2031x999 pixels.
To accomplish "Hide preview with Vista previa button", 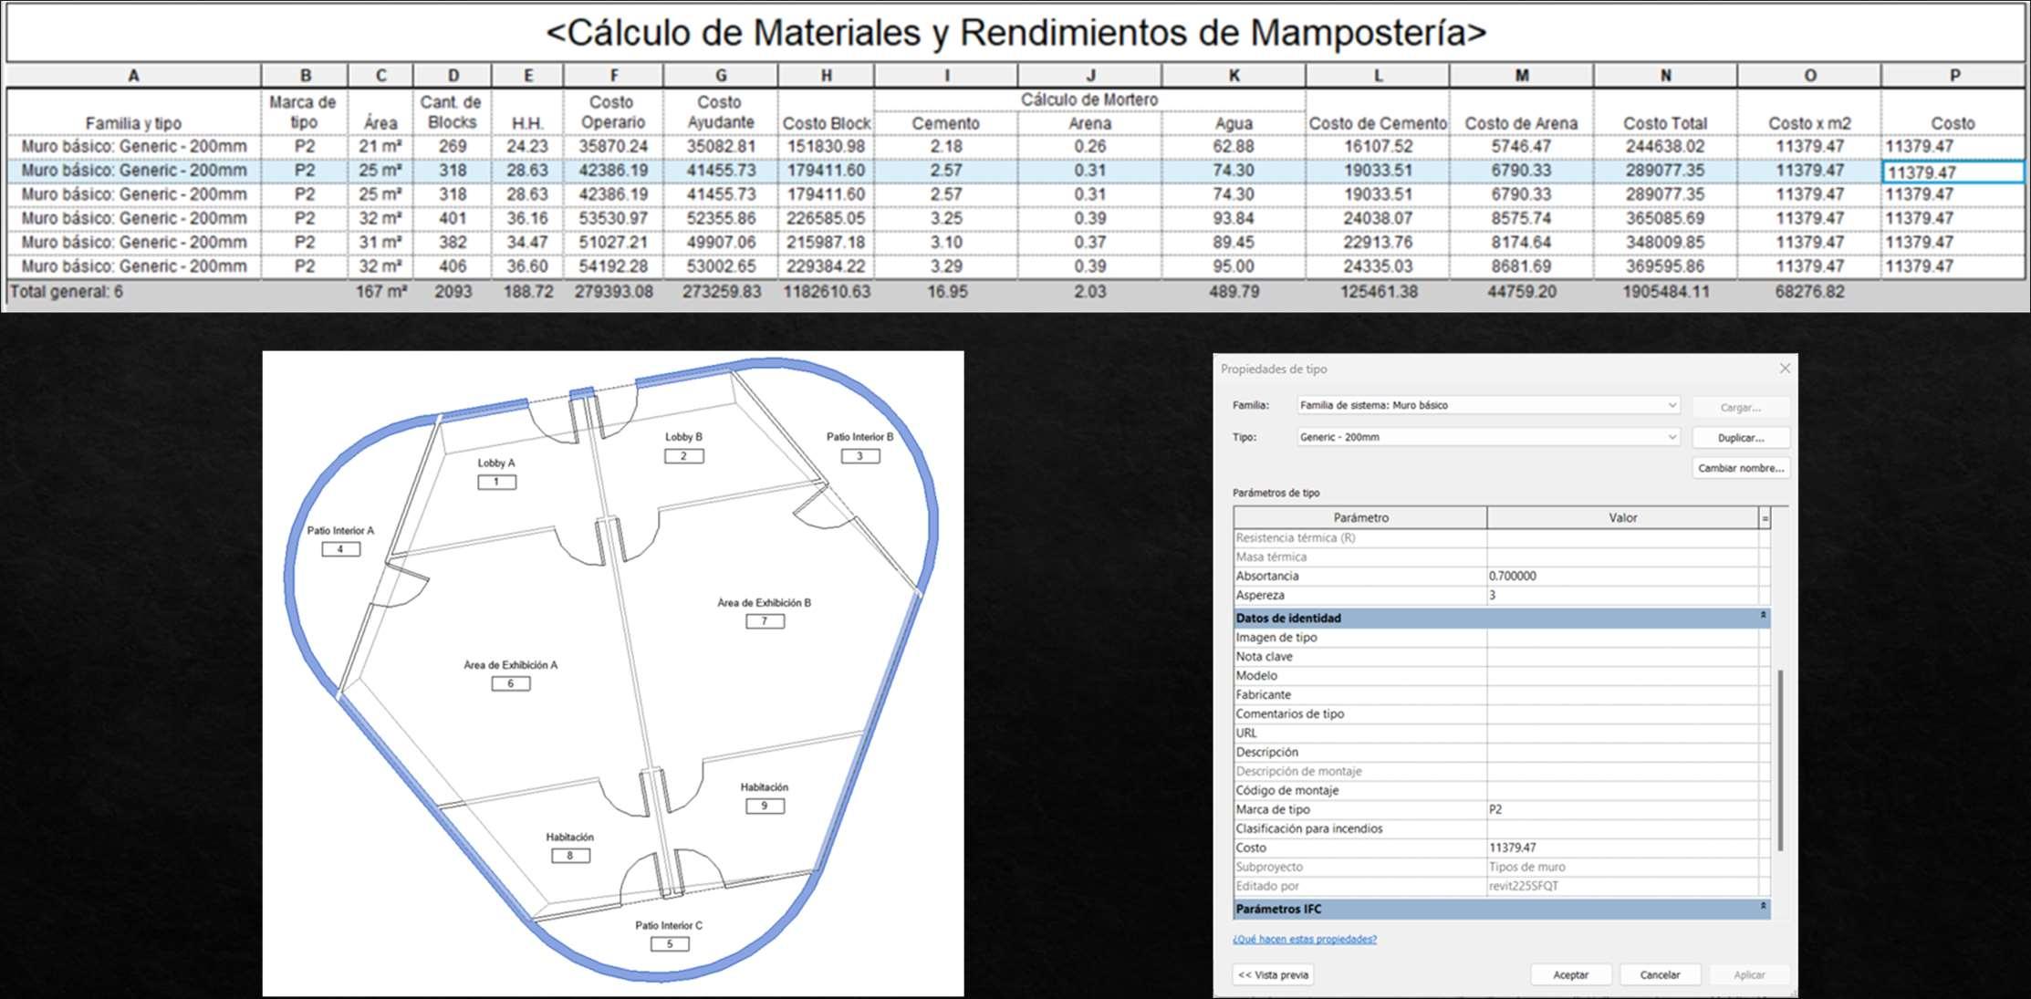I will pyautogui.click(x=1273, y=974).
